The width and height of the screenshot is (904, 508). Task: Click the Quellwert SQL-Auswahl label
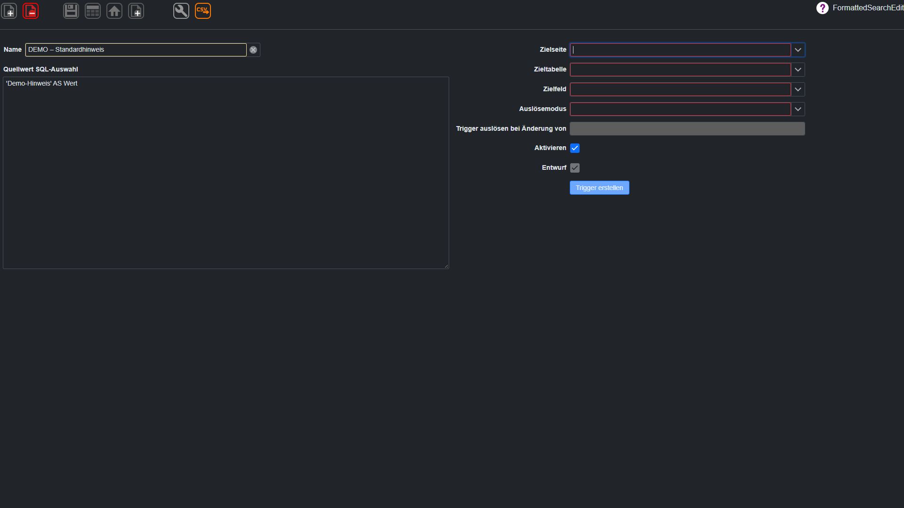[40, 70]
